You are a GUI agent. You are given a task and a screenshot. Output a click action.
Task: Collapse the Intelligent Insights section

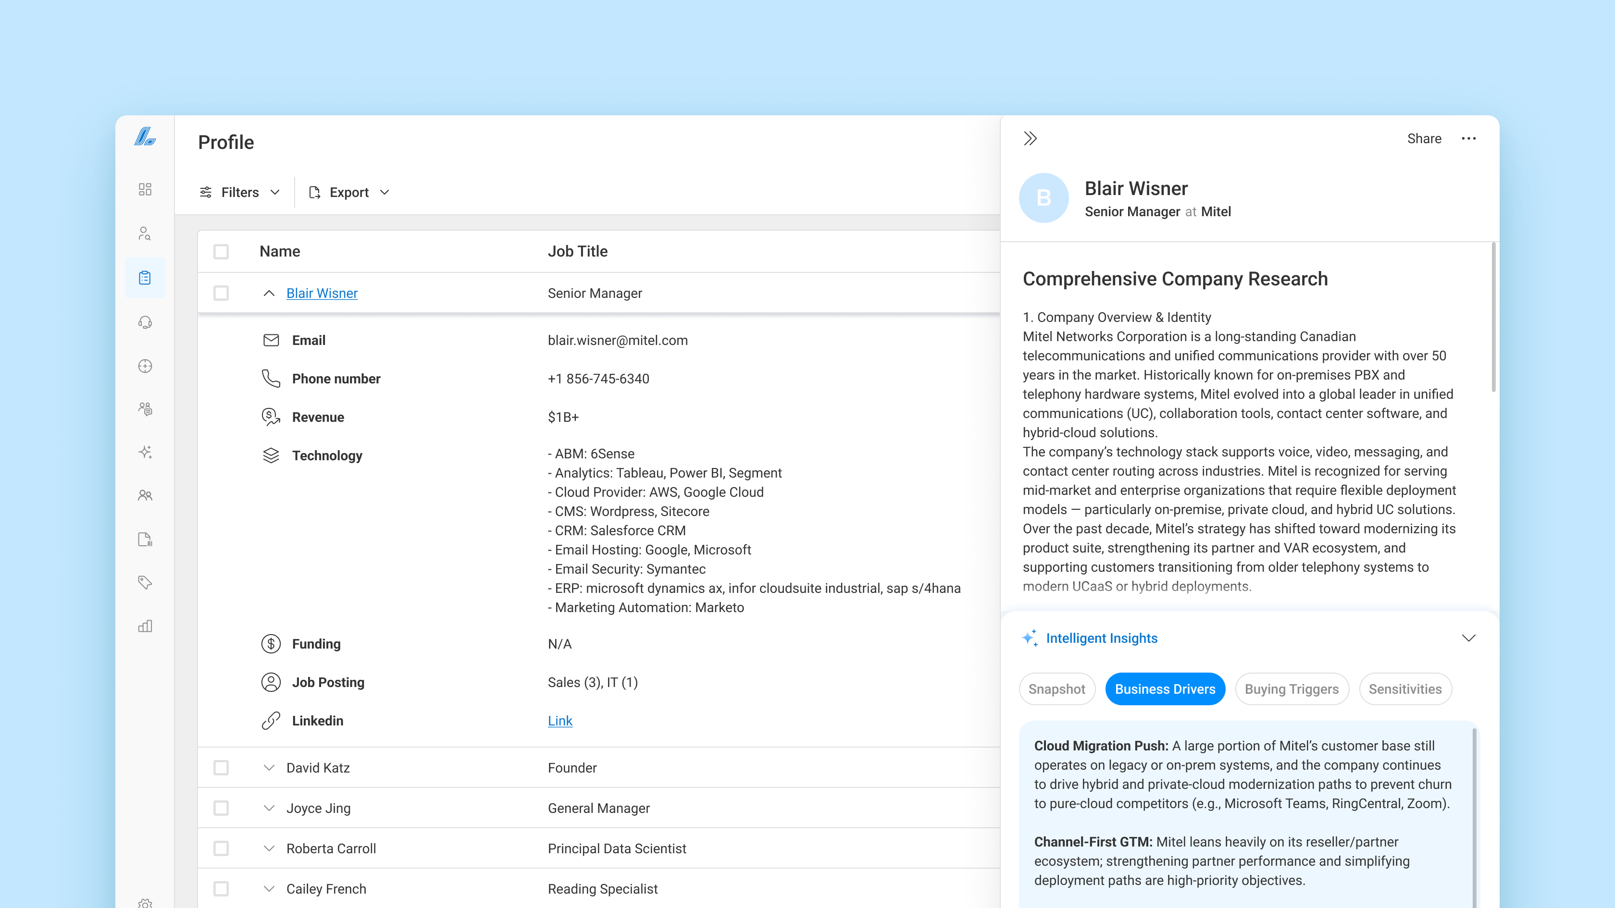pos(1468,638)
